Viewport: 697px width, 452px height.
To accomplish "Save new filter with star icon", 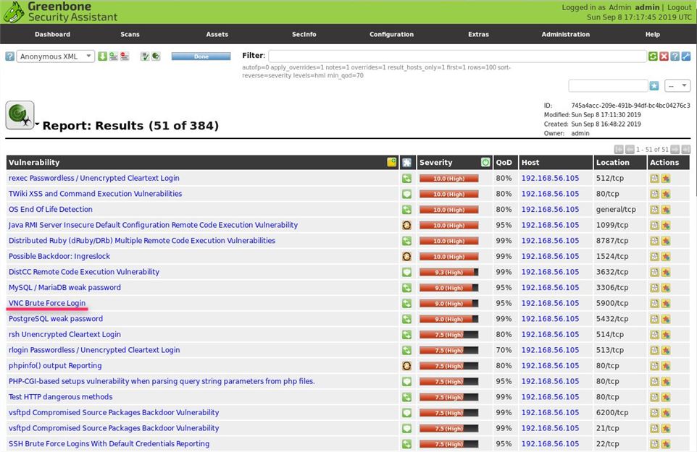I will pos(654,85).
